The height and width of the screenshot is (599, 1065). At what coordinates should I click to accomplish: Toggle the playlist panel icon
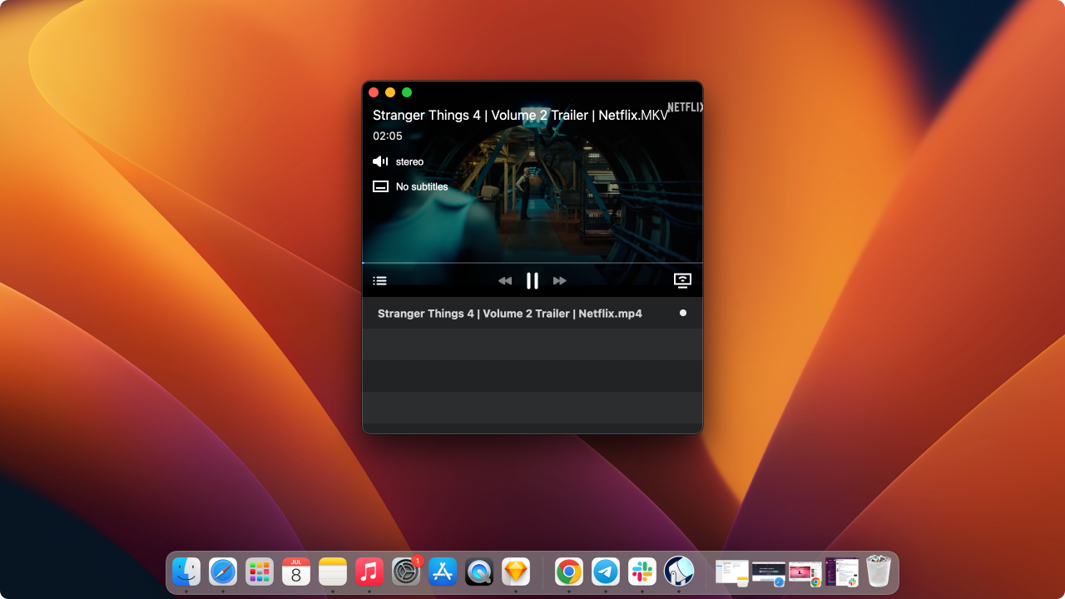379,281
